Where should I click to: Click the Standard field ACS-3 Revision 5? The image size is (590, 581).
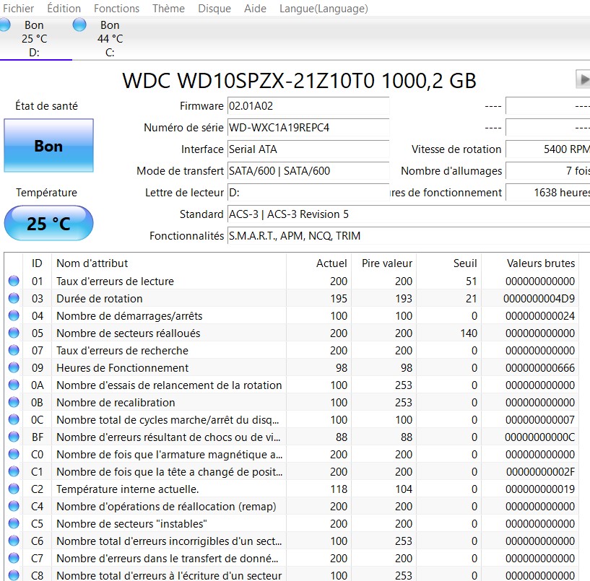click(409, 214)
